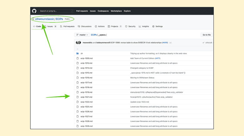Image resolution: width=244 pixels, height=136 pixels.
Task: Open the Security tab
Action: [130, 26]
